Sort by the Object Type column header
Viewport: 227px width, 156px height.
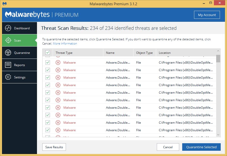[145, 53]
